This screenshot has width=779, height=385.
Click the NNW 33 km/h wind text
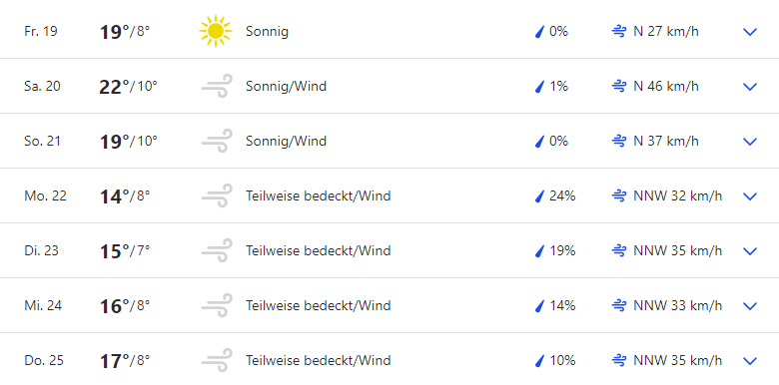coord(678,305)
